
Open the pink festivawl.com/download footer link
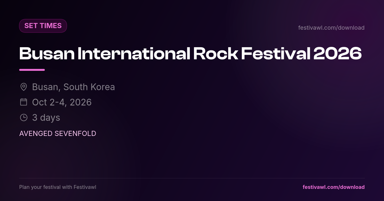tap(333, 187)
